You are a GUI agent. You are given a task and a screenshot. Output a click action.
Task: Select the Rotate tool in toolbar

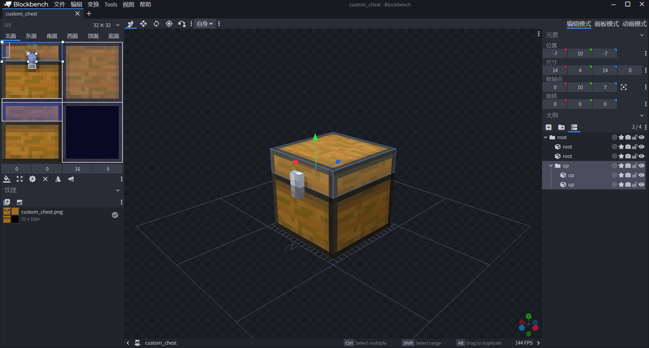pos(156,24)
